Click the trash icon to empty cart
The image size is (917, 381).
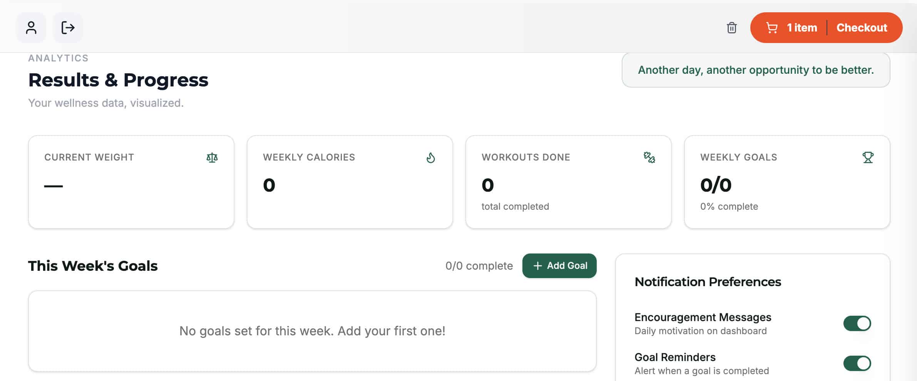pyautogui.click(x=731, y=28)
